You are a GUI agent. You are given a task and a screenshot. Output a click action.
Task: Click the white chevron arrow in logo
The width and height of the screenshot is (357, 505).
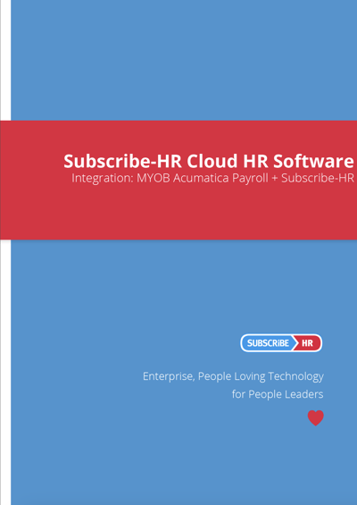[x=295, y=343]
